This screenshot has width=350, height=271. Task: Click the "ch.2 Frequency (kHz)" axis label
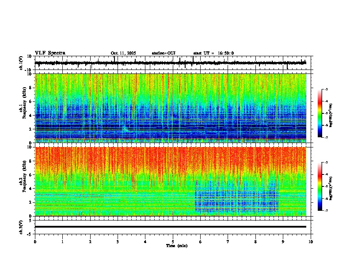click(23, 176)
